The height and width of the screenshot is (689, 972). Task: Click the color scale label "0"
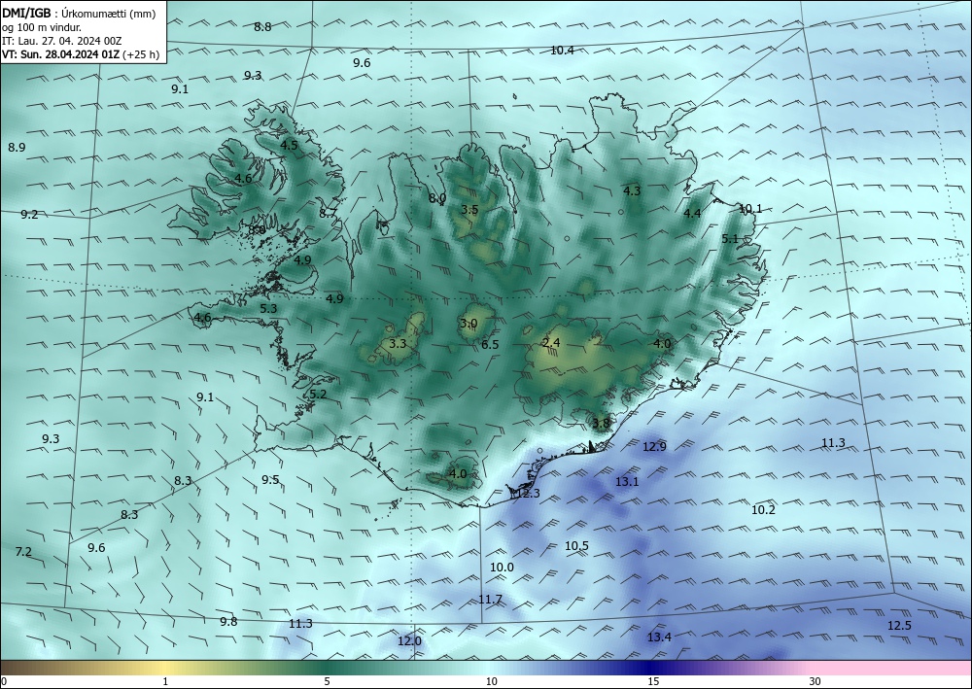[x=4, y=681]
